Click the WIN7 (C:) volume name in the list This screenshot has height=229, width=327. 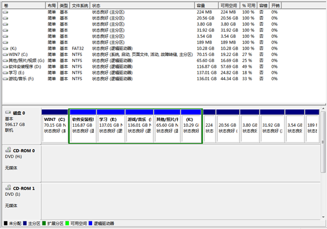click(18, 55)
